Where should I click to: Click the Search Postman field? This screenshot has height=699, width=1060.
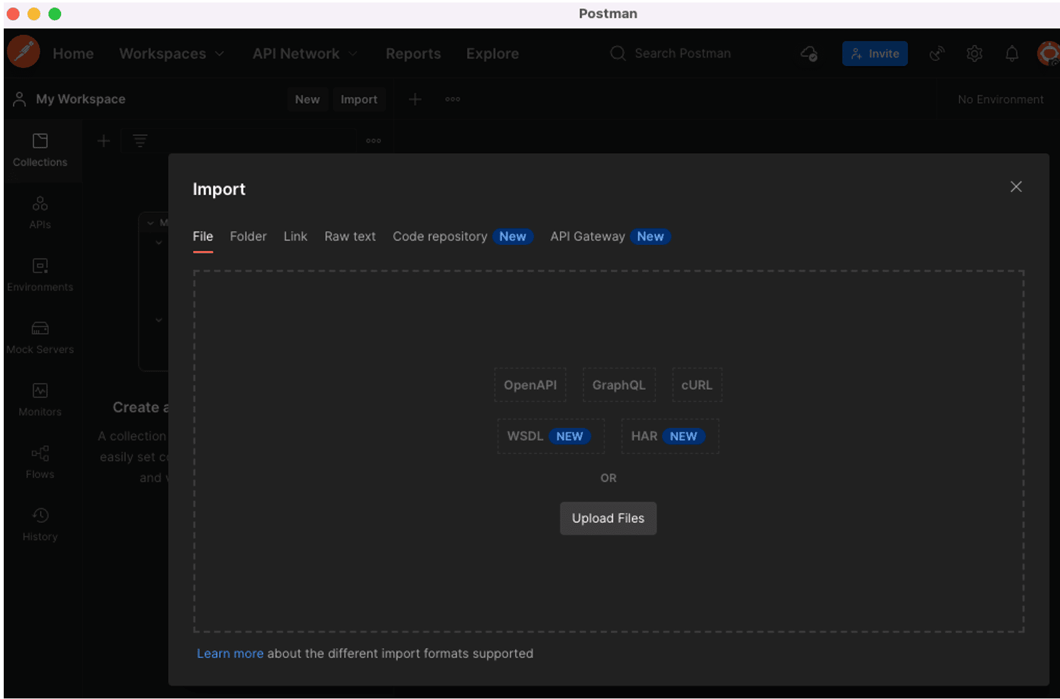[x=682, y=54]
